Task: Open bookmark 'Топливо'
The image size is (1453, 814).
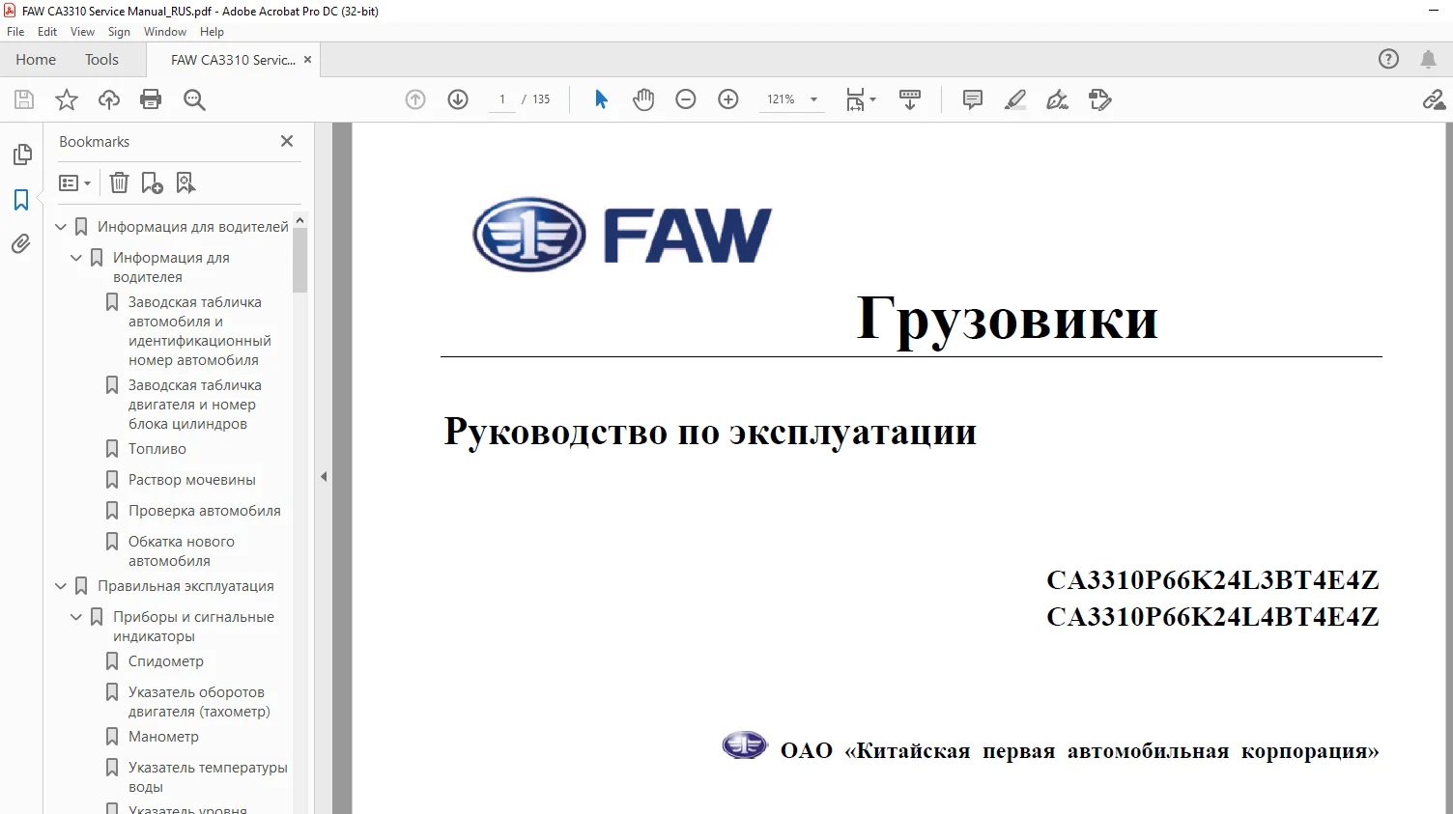Action: (x=157, y=449)
